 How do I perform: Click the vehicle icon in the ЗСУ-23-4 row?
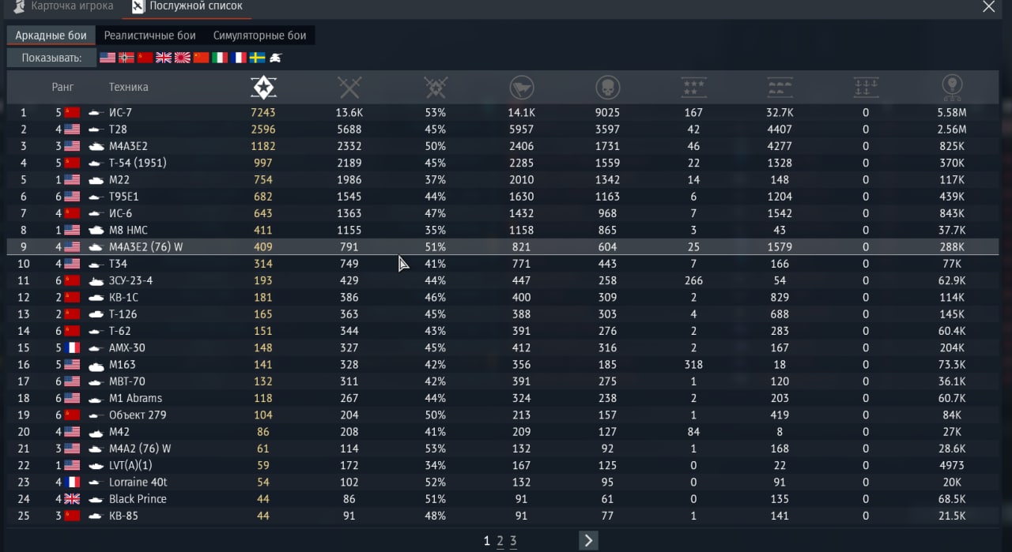point(96,280)
